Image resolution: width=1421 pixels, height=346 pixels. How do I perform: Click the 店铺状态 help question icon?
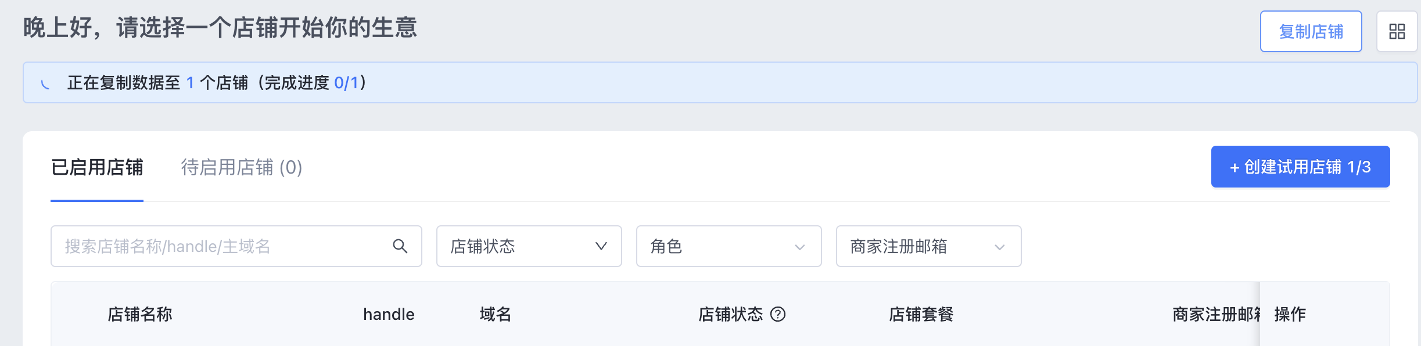(x=778, y=314)
